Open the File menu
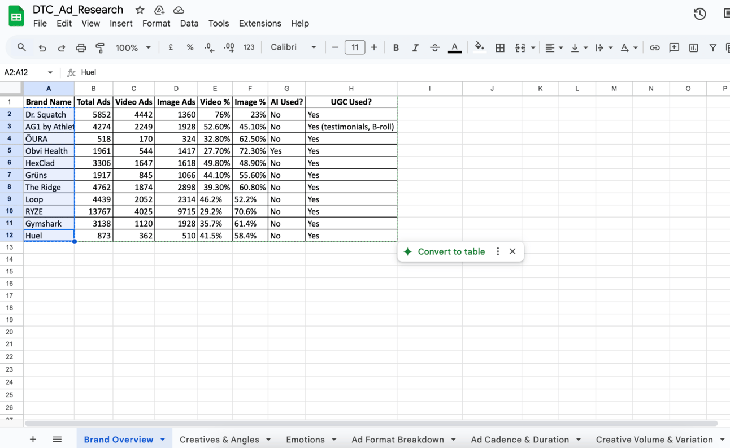Viewport: 730px width, 448px height. pos(40,23)
